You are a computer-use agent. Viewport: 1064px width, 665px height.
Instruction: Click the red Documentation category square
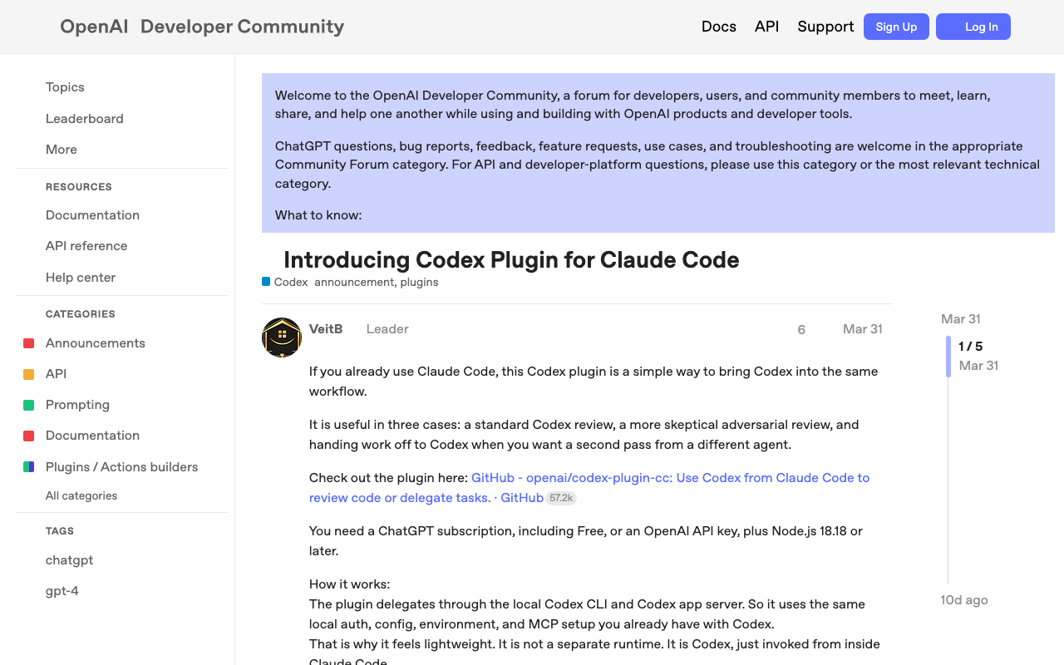pyautogui.click(x=28, y=436)
